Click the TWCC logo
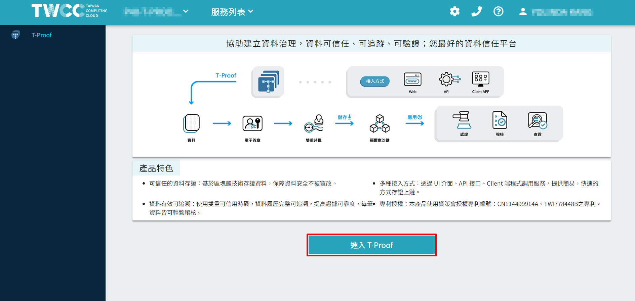 pos(70,11)
